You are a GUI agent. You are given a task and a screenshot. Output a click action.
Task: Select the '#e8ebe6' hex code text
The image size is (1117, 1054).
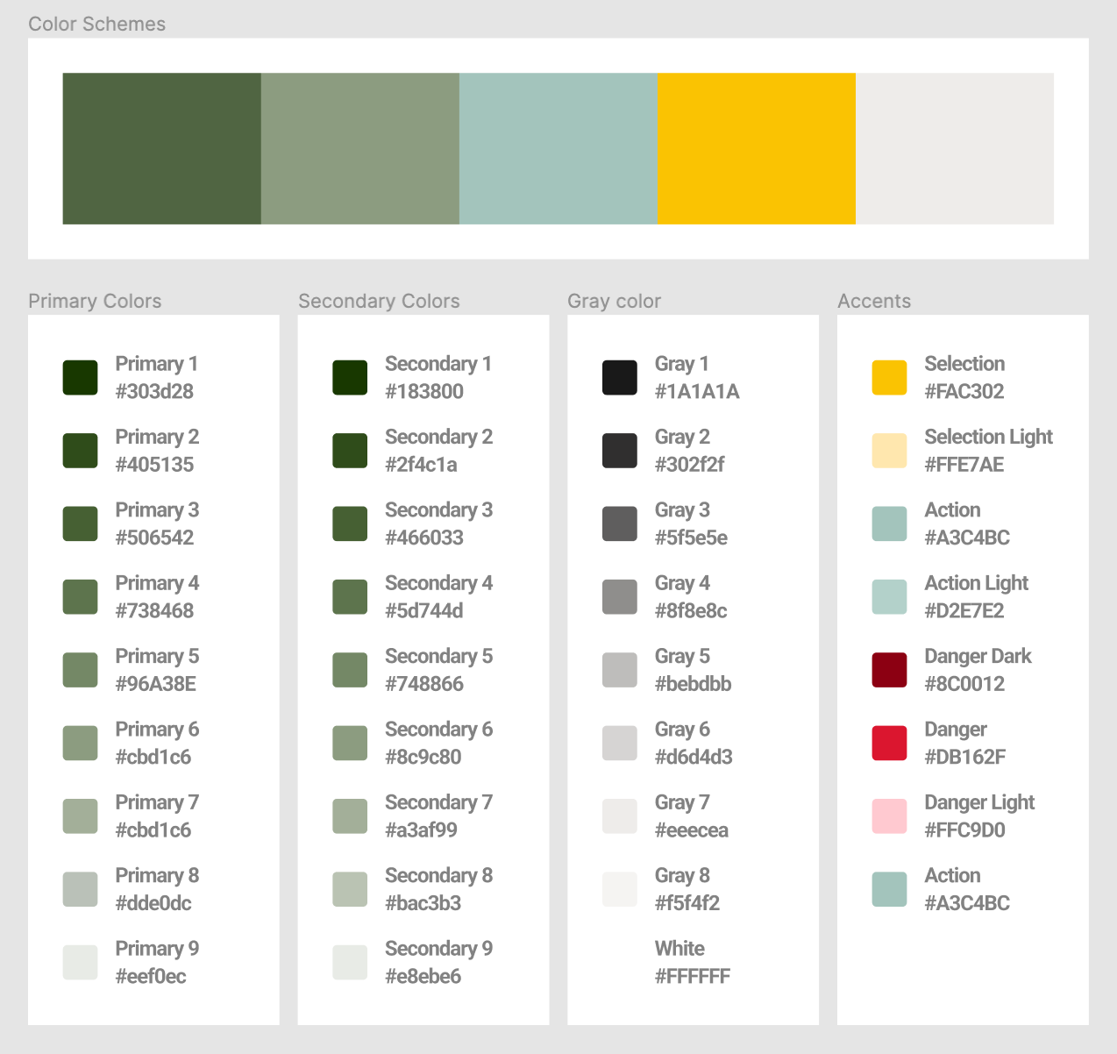[423, 976]
